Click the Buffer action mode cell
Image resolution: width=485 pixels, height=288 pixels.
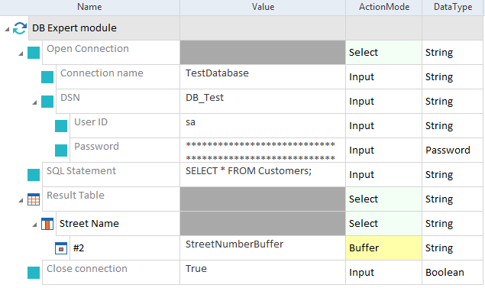click(x=383, y=248)
